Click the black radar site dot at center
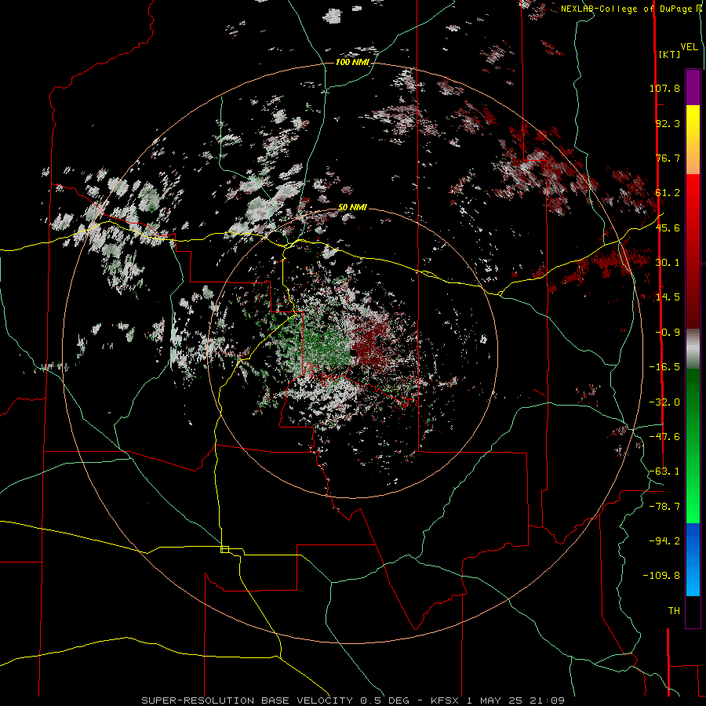This screenshot has height=706, width=706. (x=354, y=353)
